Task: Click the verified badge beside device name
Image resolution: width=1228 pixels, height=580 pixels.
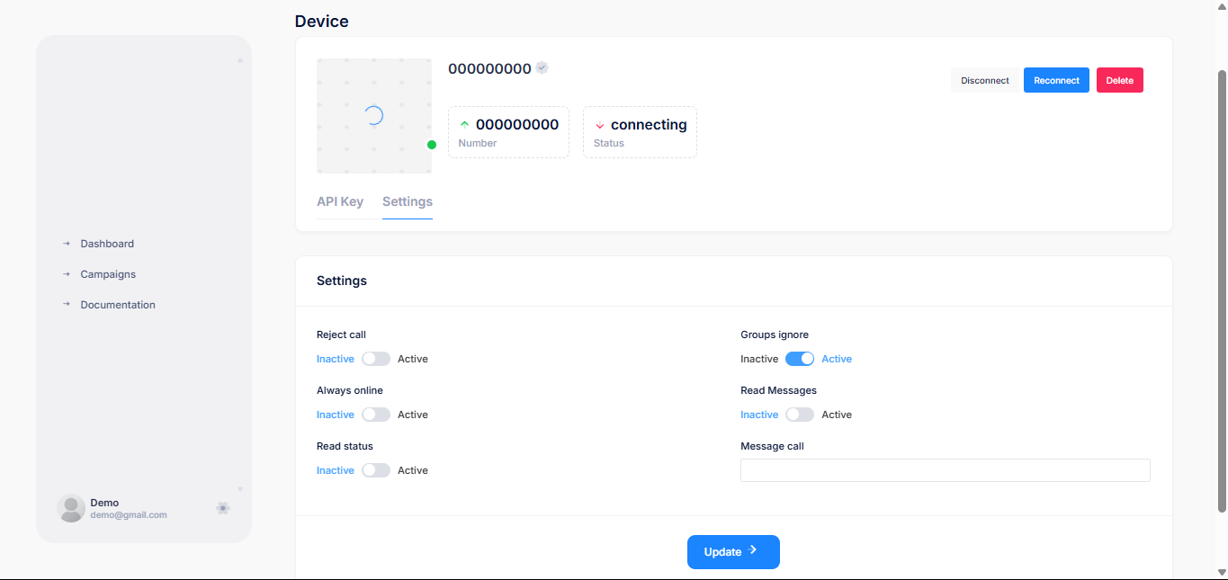Action: tap(542, 67)
